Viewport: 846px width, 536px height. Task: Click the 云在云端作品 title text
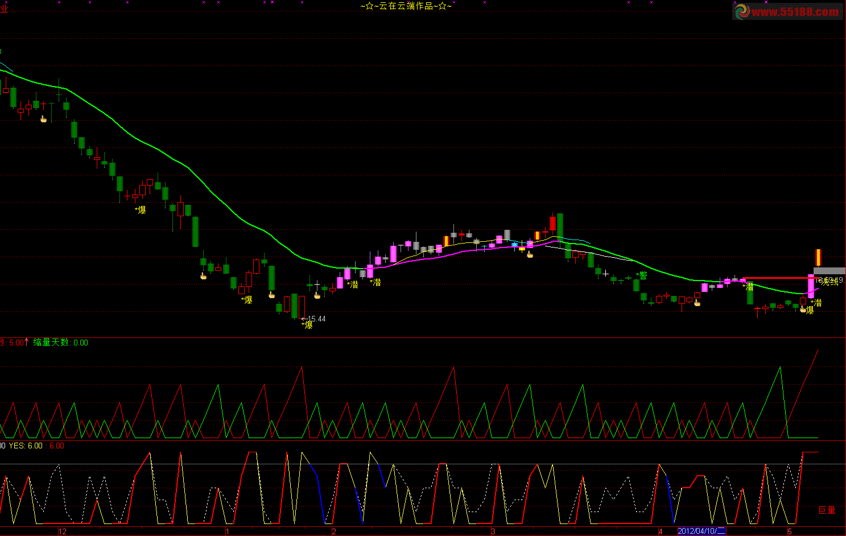point(406,6)
